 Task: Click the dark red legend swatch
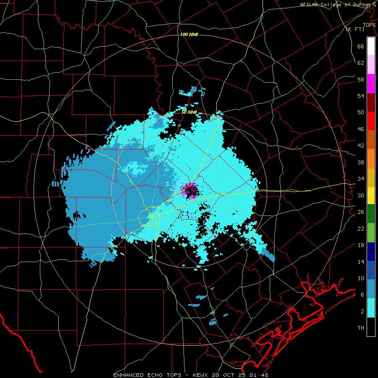[371, 102]
